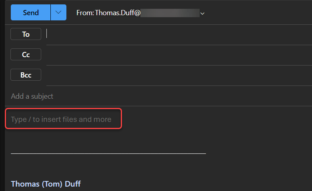
Task: Click the signature divider line
Action: click(108, 153)
